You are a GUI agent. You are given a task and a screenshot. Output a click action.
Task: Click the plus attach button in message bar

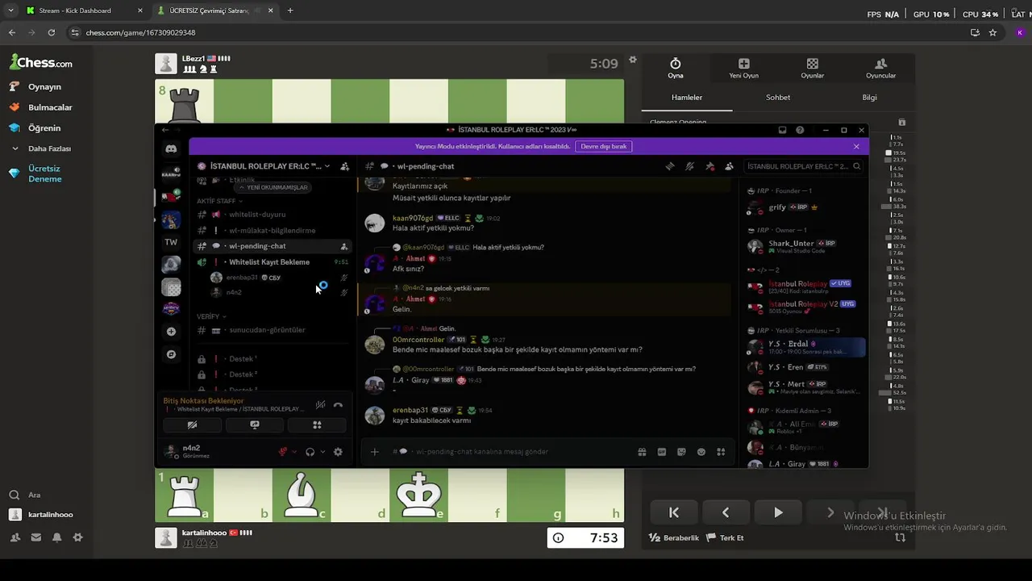pyautogui.click(x=374, y=452)
